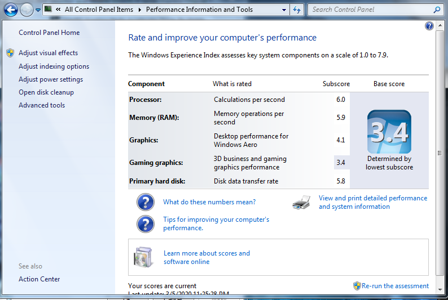Launch Open disk cleanup
Viewport: 448px width, 300px height.
[x=46, y=92]
